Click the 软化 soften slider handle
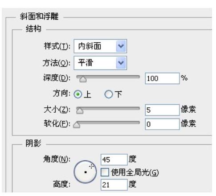This screenshot has height=196, width=216. tap(77, 125)
